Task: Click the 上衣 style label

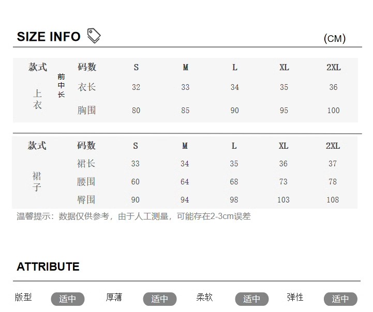Action: point(37,99)
